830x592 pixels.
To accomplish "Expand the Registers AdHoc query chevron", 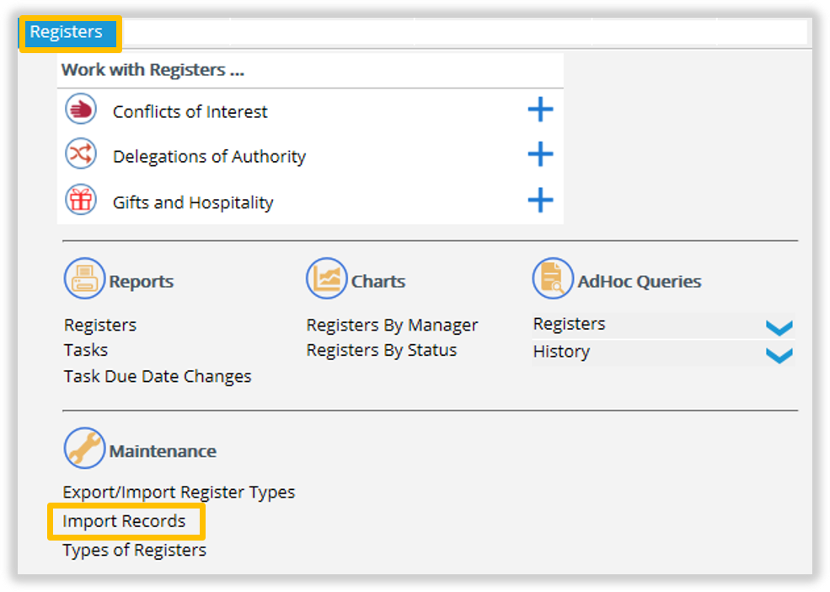I will tap(779, 327).
